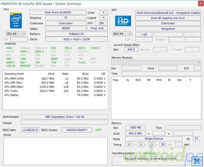Select the SR29Z SSPEC value

[66, 28]
